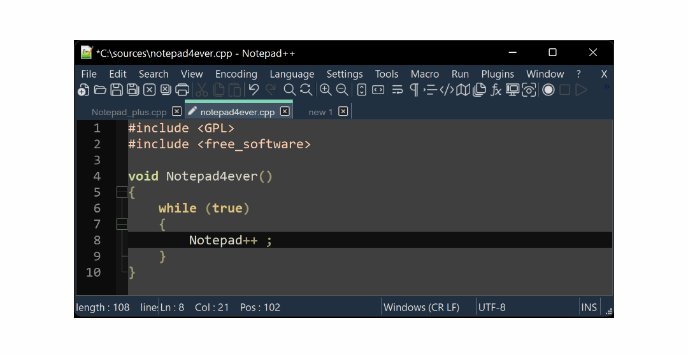
Task: Open the Tools menu
Action: [x=387, y=74]
